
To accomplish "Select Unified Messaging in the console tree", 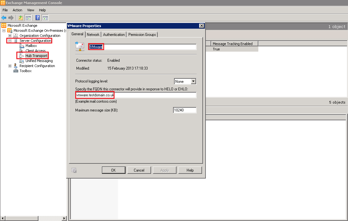I will coord(39,61).
